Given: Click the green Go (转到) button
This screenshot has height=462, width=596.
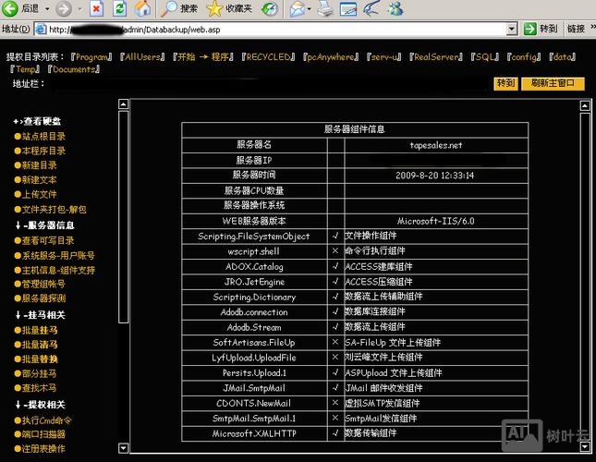Looking at the screenshot, I should pos(541,29).
